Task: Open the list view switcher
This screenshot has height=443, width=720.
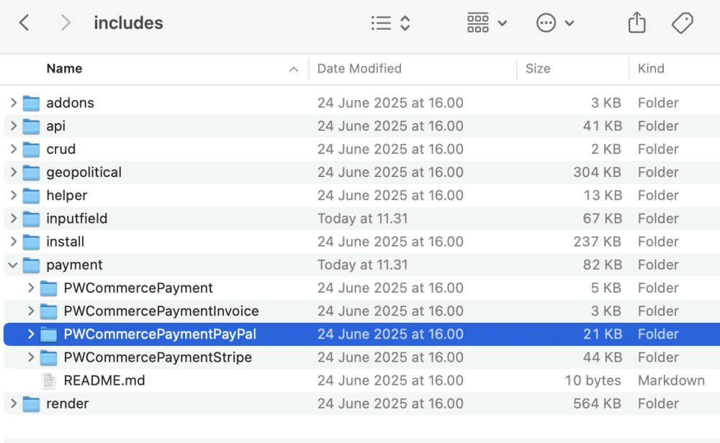Action: [390, 23]
